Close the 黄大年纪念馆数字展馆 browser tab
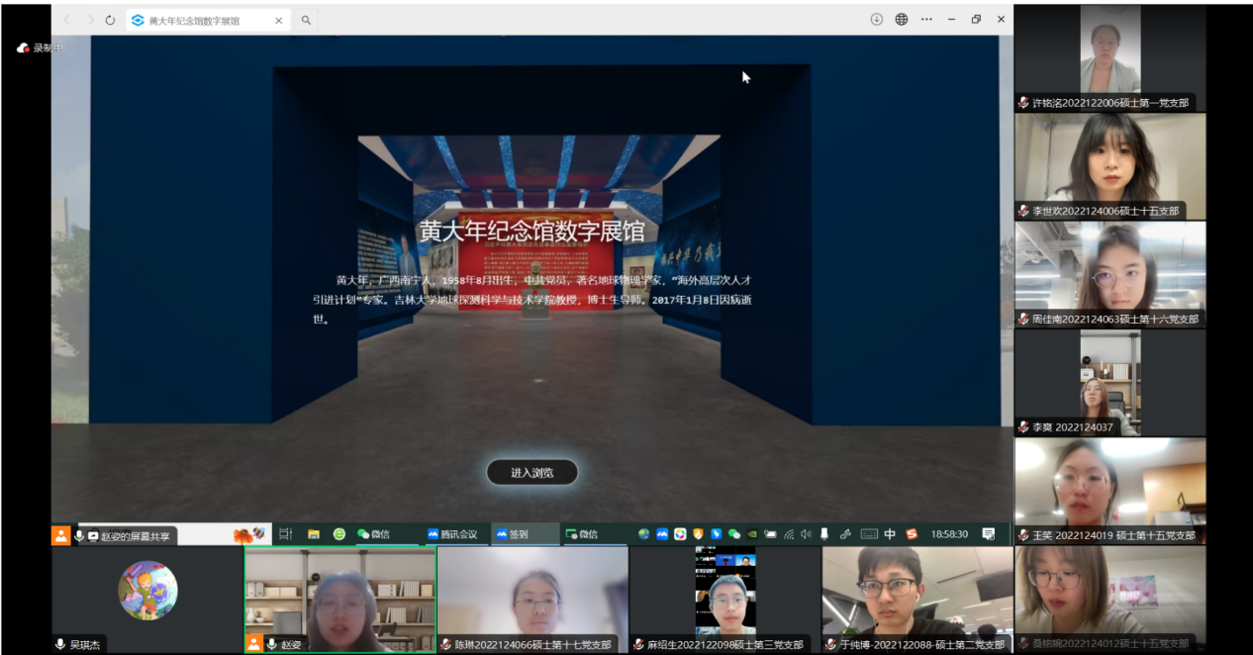 coord(278,20)
